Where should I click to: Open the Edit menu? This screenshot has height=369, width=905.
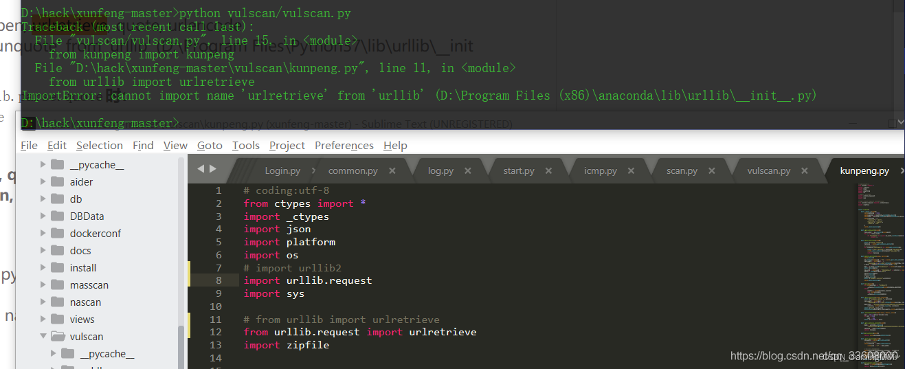click(x=57, y=145)
